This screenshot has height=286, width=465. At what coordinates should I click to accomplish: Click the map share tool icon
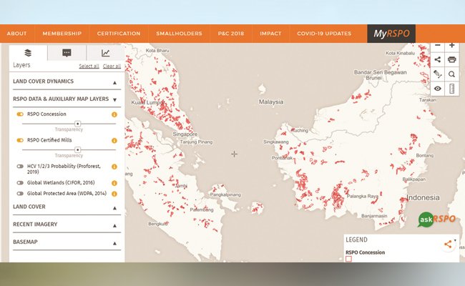(x=437, y=59)
